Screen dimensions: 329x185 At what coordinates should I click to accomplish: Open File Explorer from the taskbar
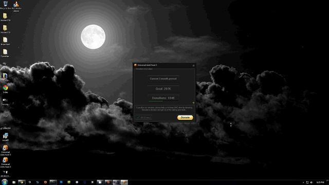pos(14,182)
